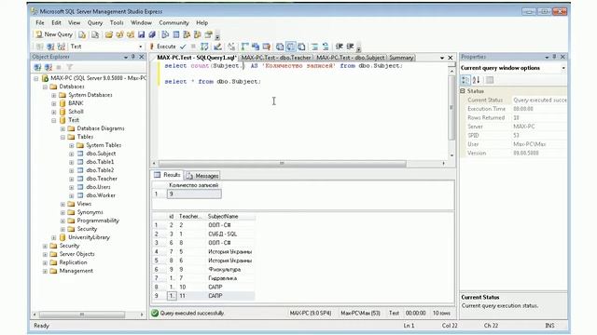Toggle Include Actual Execution Plan
The height and width of the screenshot is (335, 597).
pyautogui.click(x=244, y=47)
